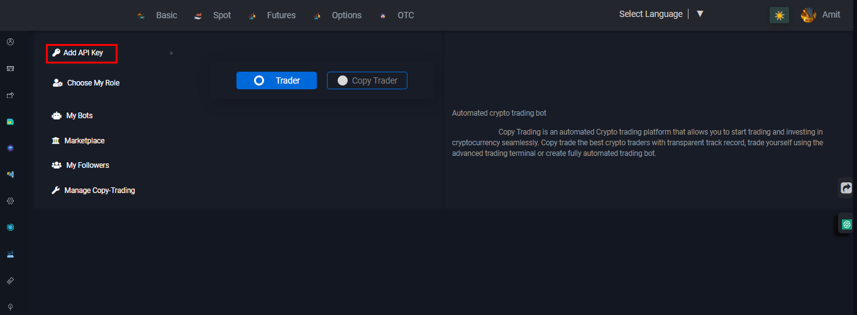Collapse the side menu with the double chevron
The height and width of the screenshot is (315, 857).
tap(171, 53)
